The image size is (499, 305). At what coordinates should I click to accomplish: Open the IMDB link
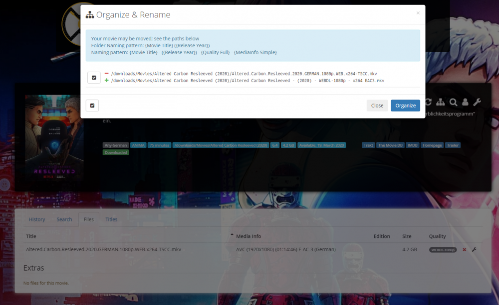point(413,145)
